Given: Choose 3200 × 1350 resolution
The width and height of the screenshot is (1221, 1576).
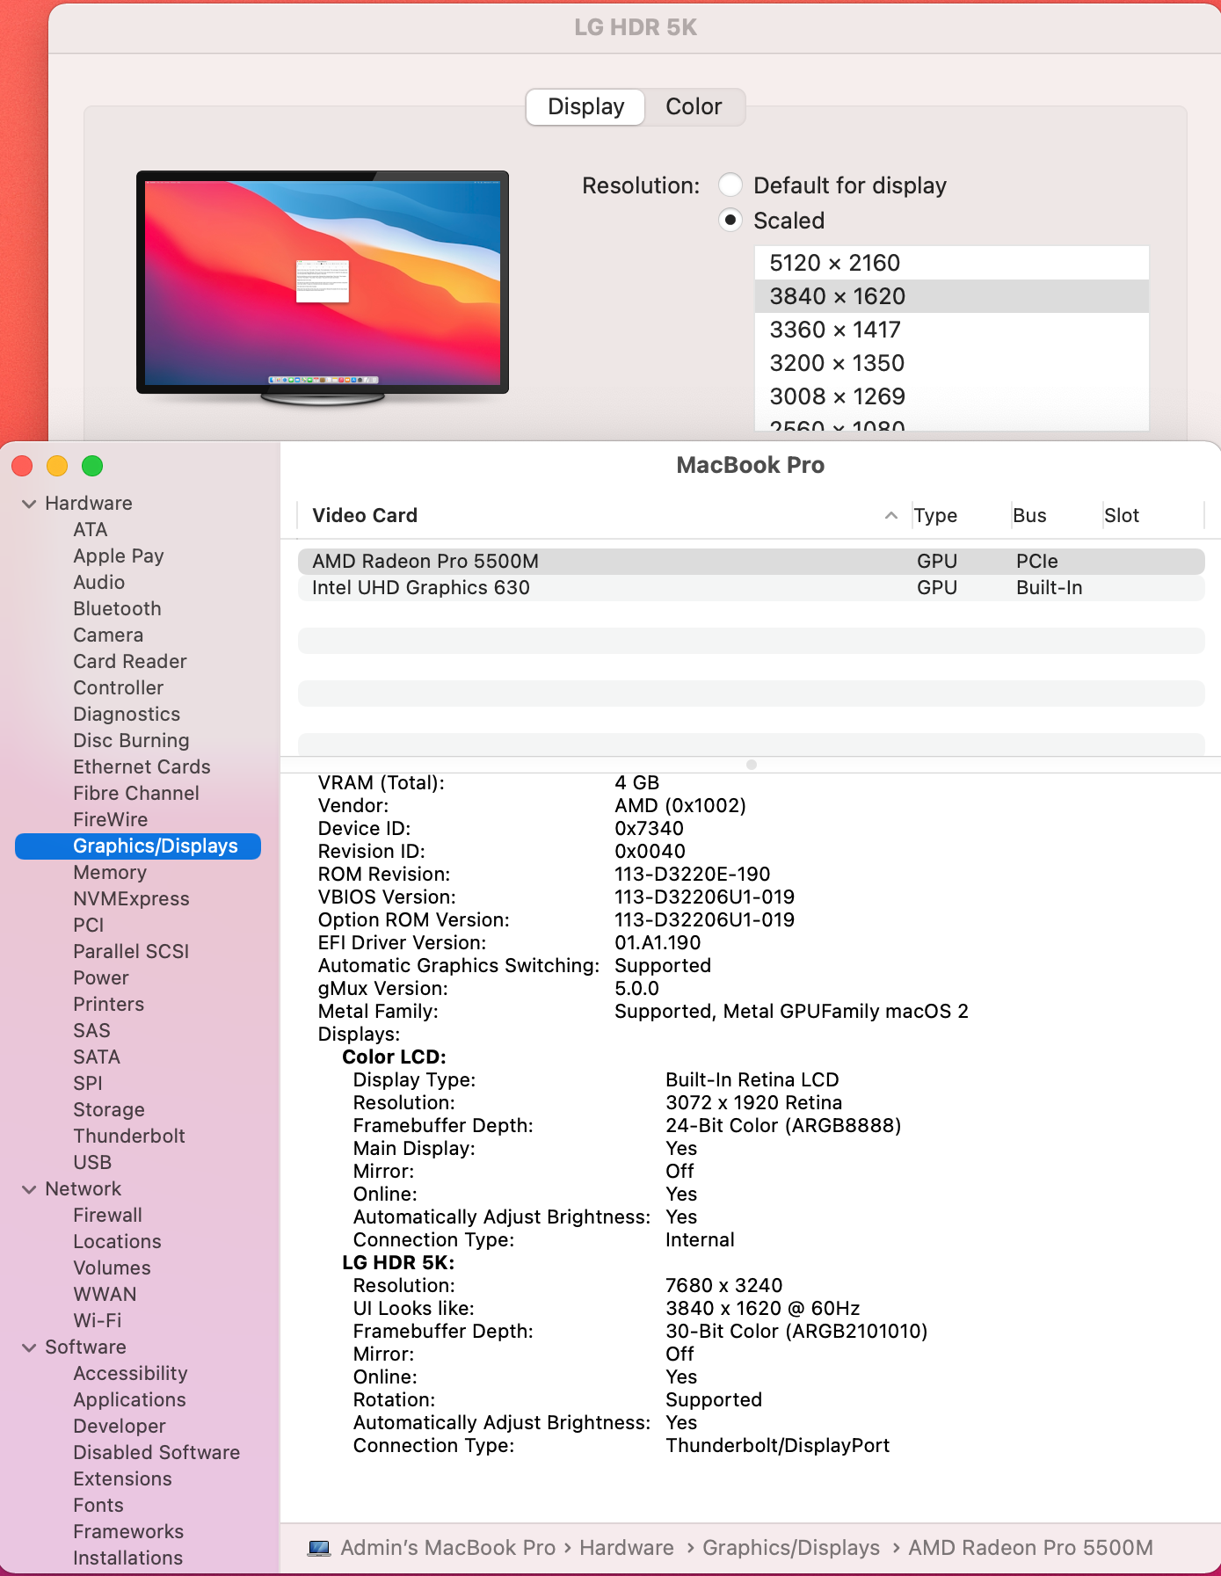Looking at the screenshot, I should click(952, 363).
